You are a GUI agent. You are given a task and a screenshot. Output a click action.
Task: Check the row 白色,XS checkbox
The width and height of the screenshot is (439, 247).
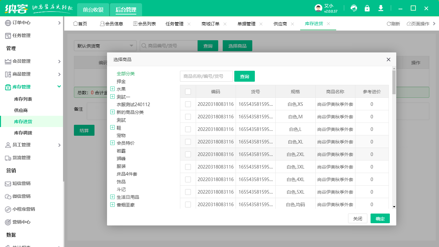[x=188, y=104]
